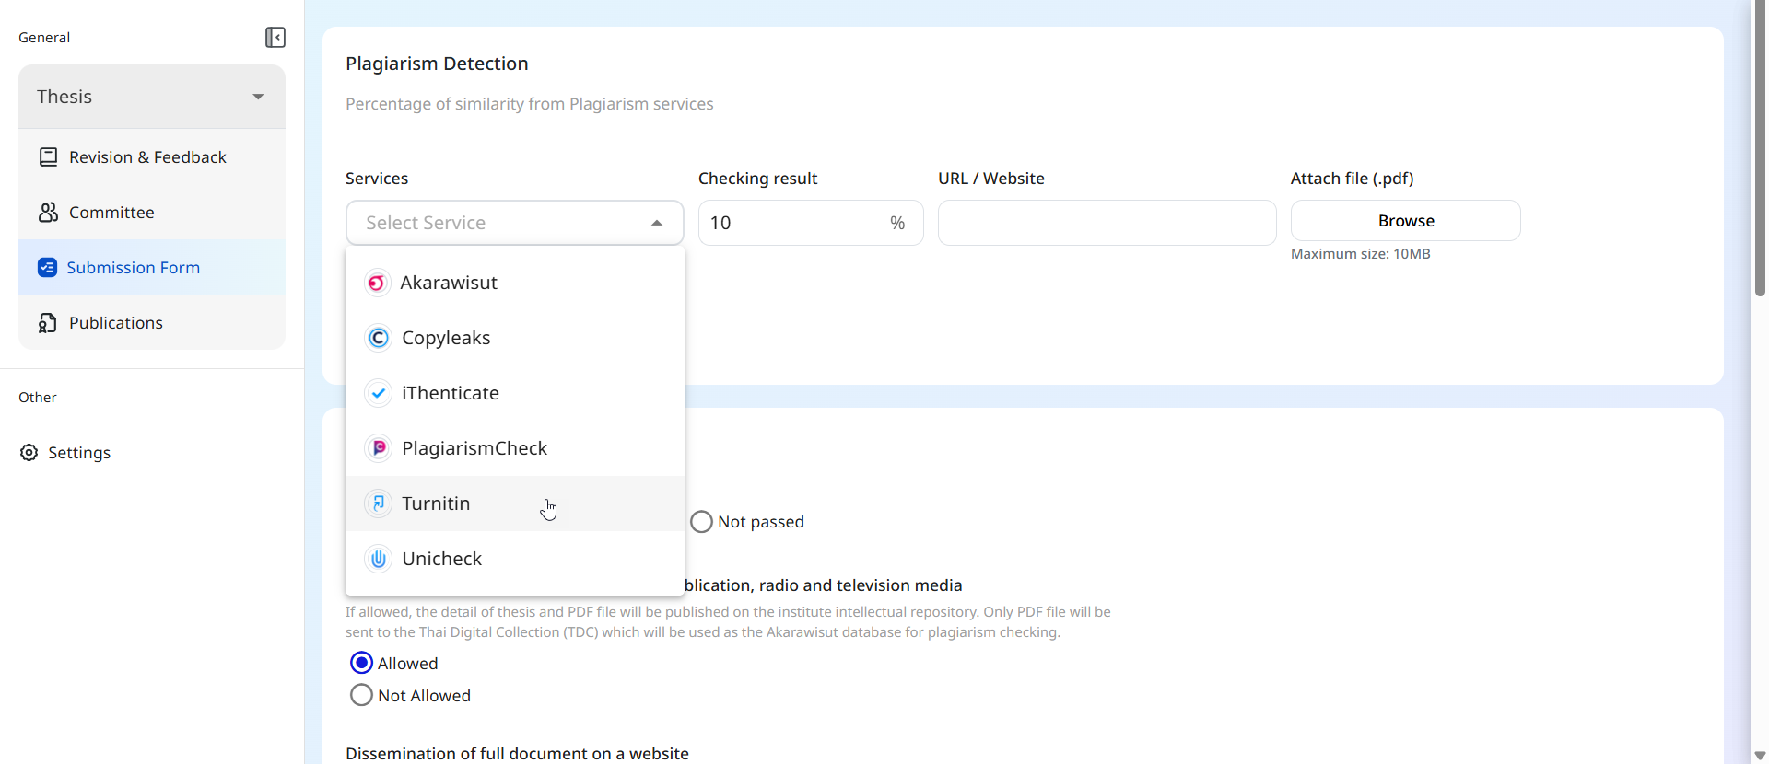
Task: Click the Publications icon
Action: [48, 323]
